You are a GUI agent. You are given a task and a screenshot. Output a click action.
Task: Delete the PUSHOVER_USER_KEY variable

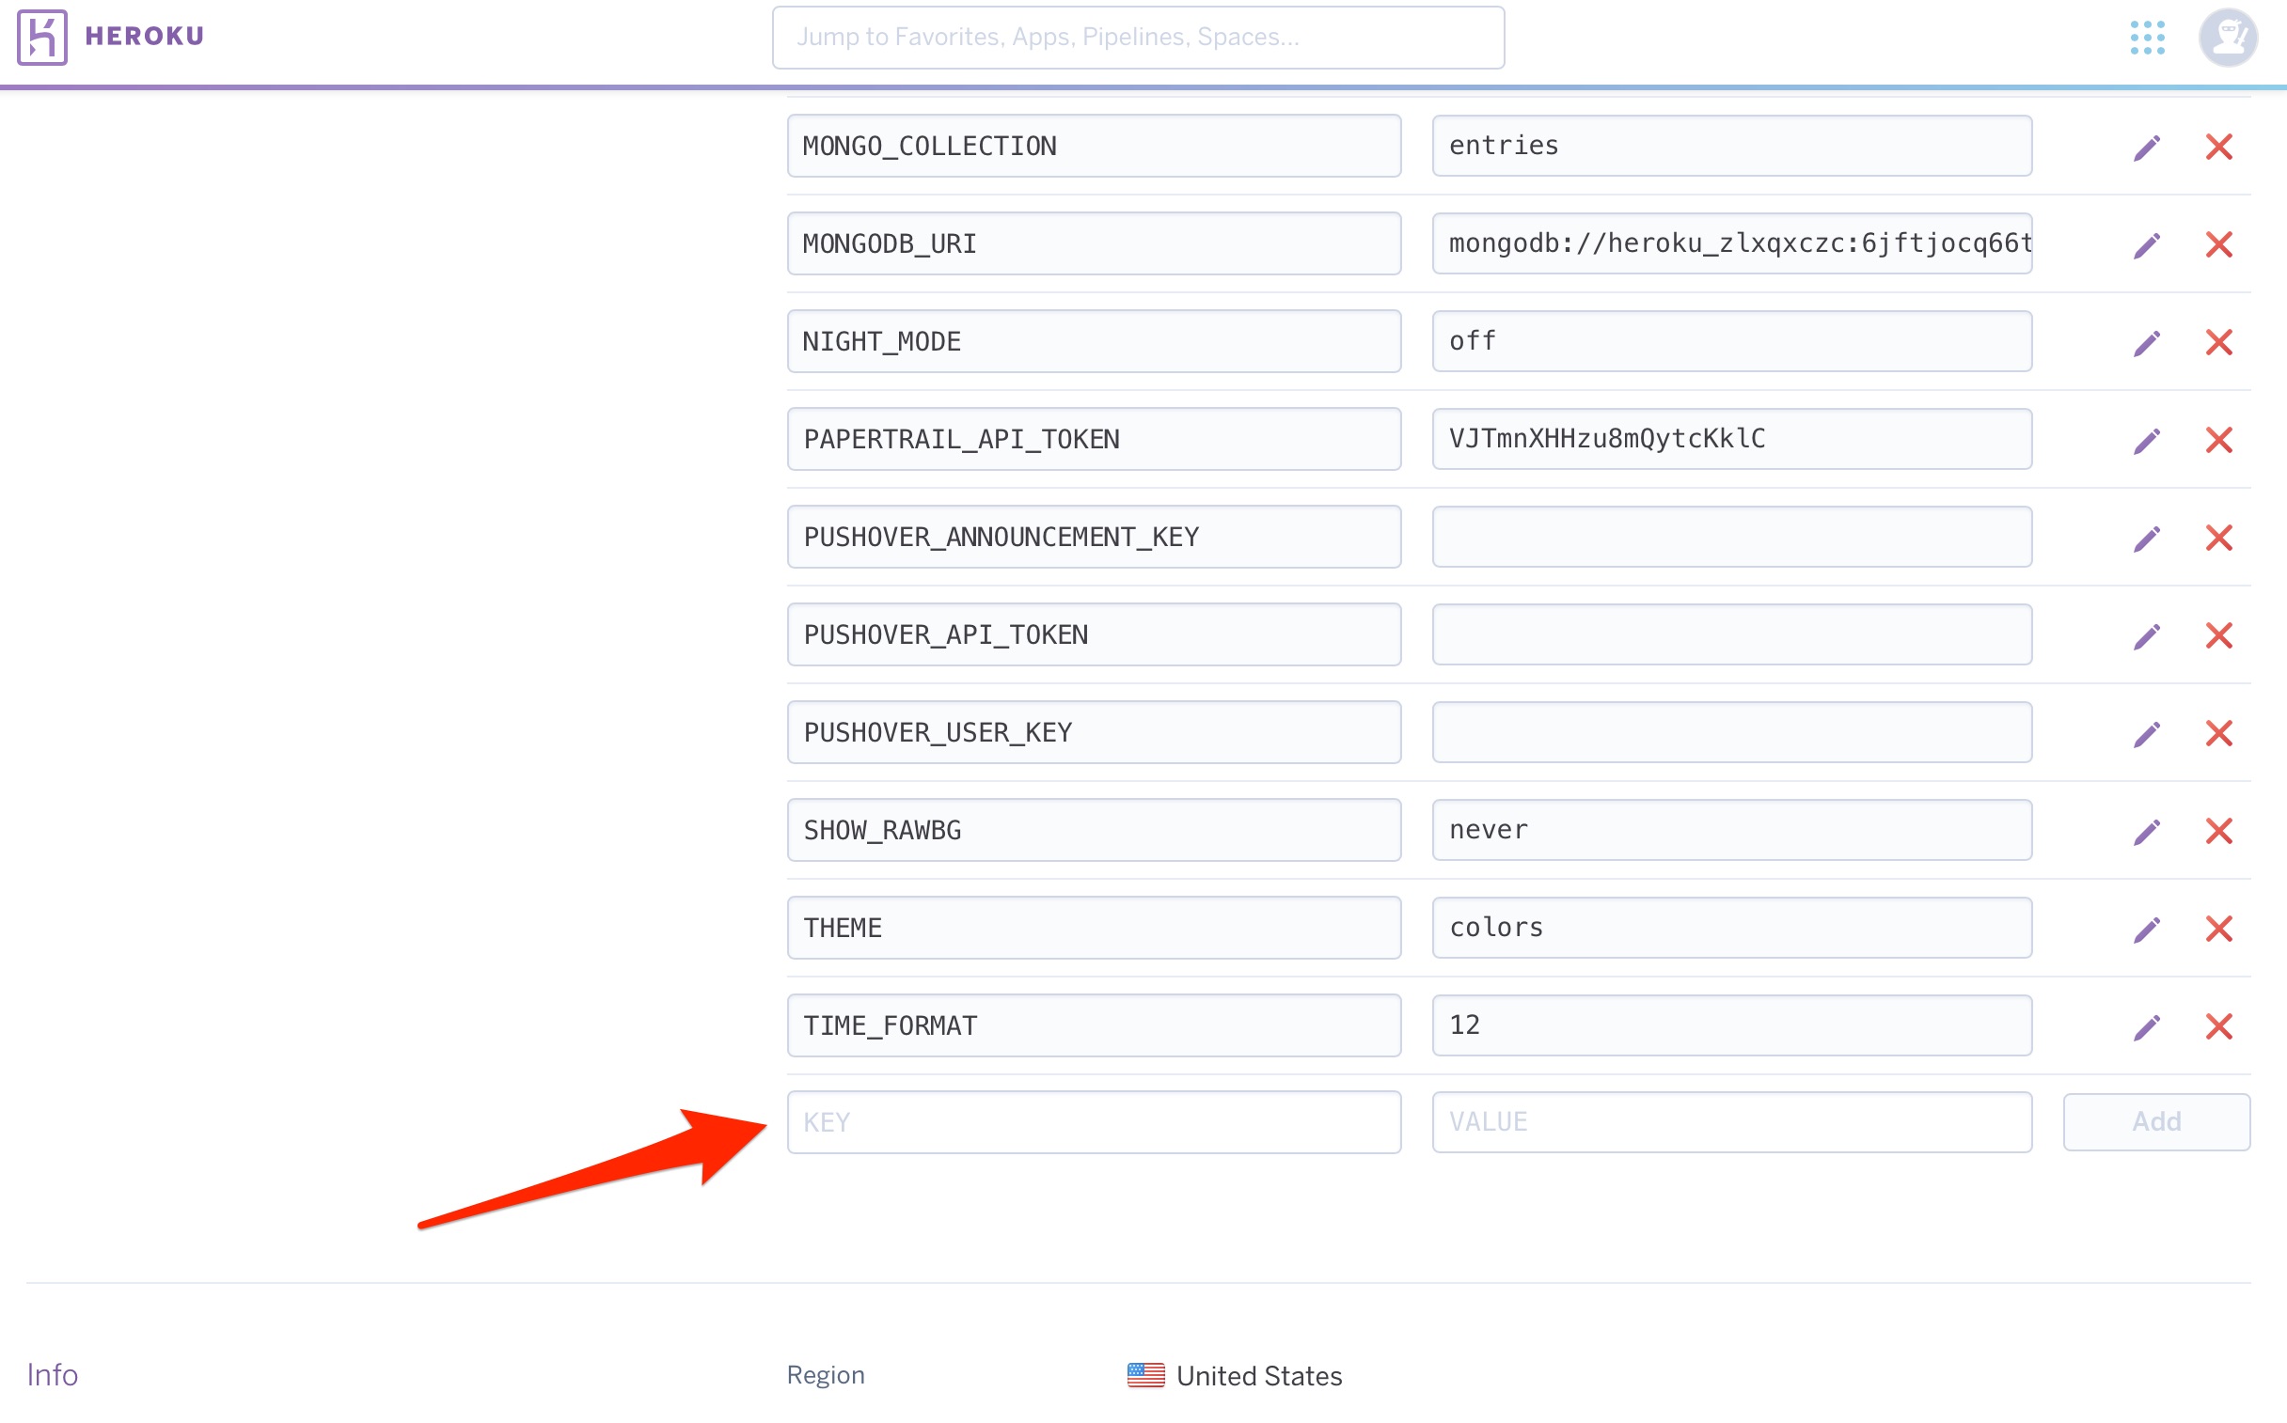point(2218,733)
